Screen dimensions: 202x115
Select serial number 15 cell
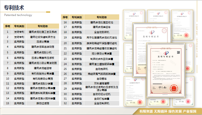(8, 103)
